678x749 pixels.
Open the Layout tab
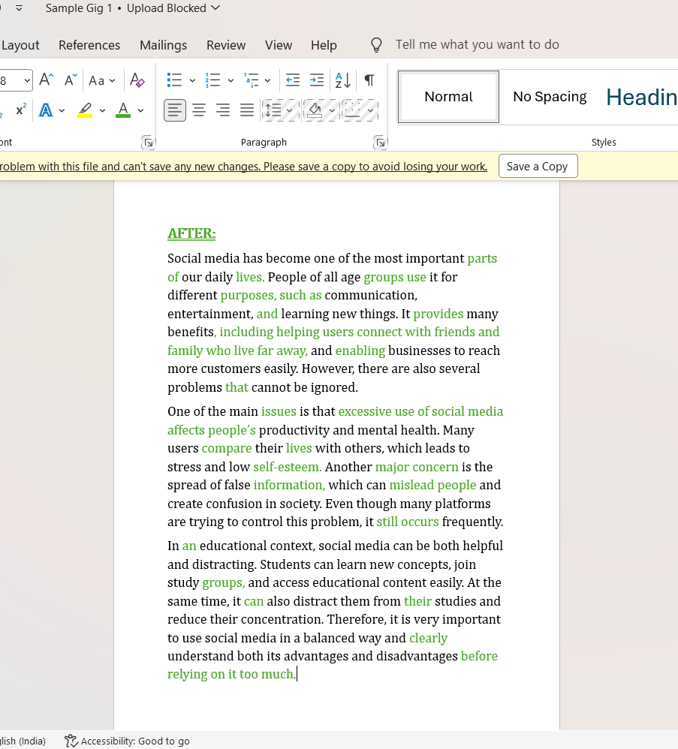click(x=20, y=45)
